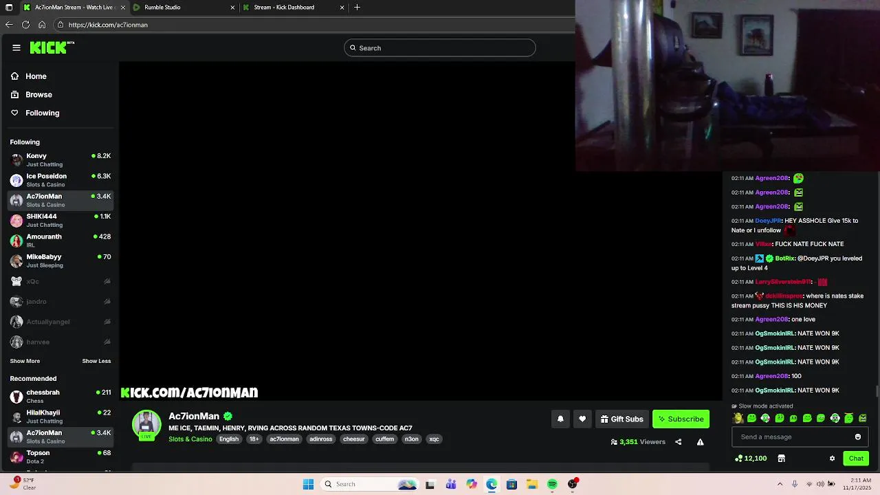The width and height of the screenshot is (880, 495).
Task: Select the xqc tag
Action: tap(434, 439)
